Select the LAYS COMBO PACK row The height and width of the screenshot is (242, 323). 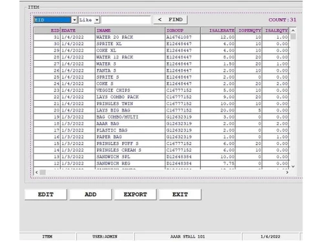tap(161, 97)
